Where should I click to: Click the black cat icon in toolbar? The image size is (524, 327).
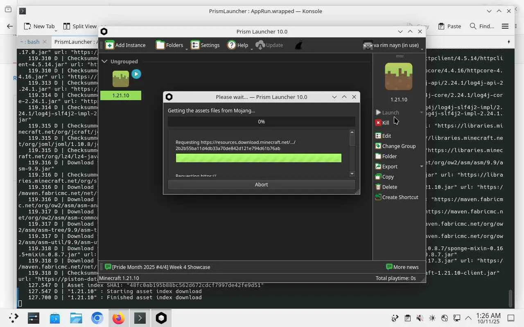pyautogui.click(x=299, y=45)
